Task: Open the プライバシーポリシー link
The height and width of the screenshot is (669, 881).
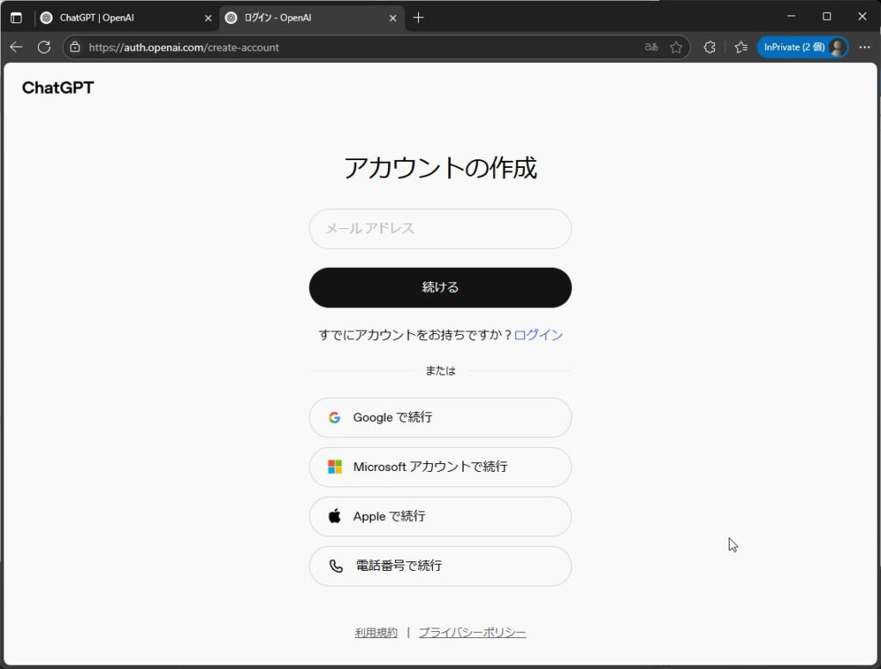Action: pyautogui.click(x=472, y=633)
